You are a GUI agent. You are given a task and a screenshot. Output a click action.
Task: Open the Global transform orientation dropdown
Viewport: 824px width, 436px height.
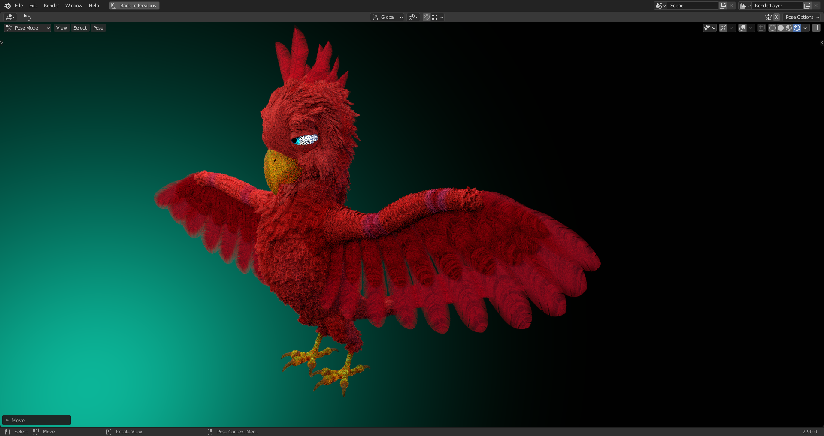[x=387, y=17]
